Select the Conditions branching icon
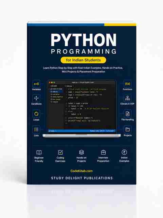Screen dimensions: 163x218 [36, 98]
